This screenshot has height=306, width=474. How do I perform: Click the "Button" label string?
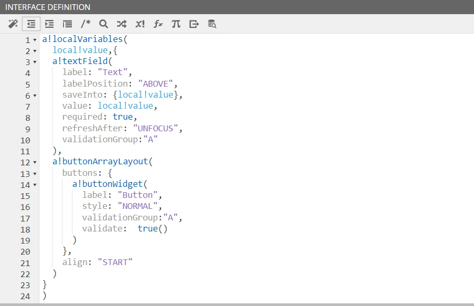138,195
